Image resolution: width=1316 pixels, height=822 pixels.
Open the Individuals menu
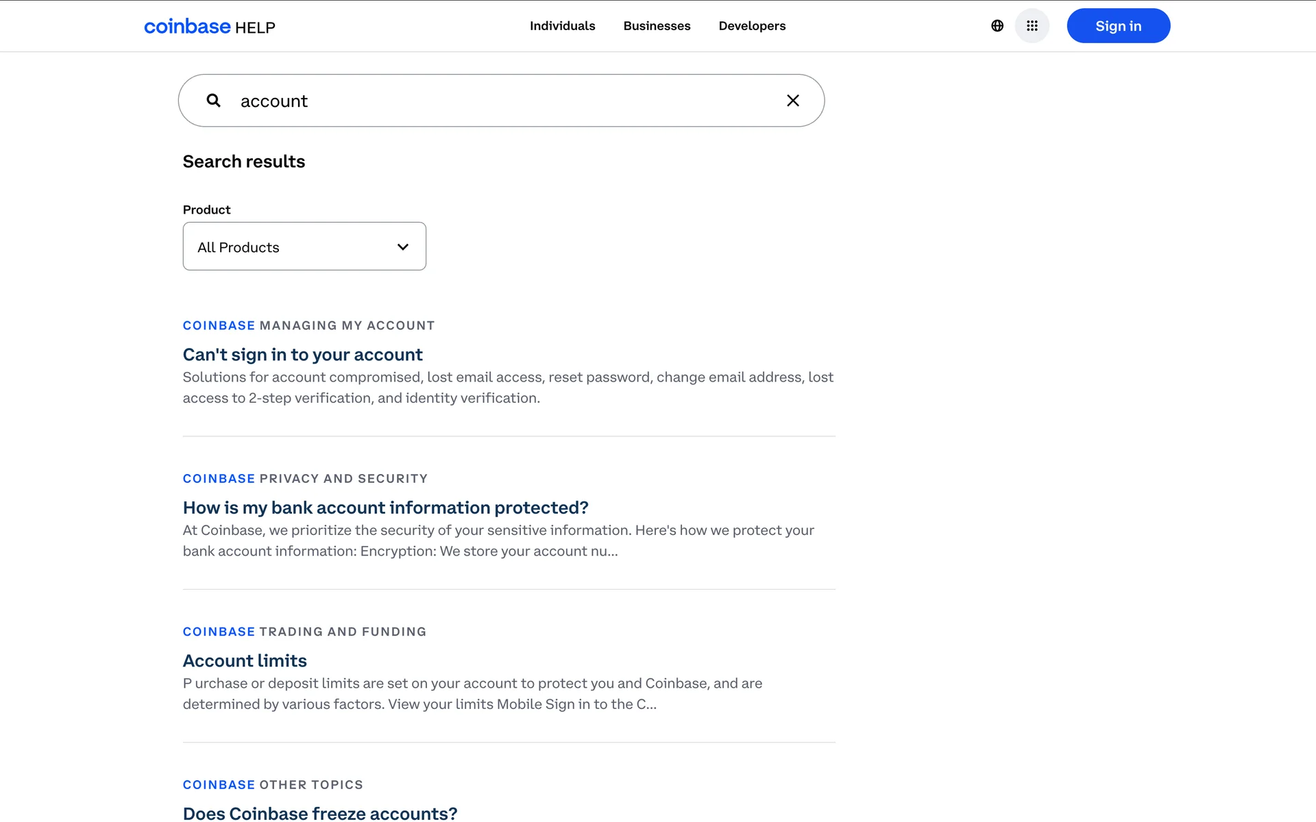coord(562,26)
